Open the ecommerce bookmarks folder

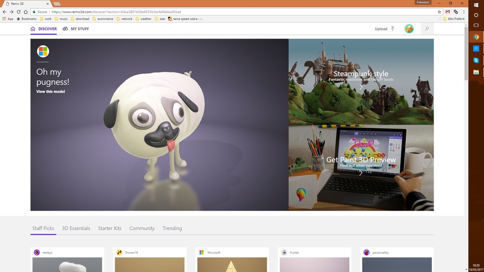tap(103, 19)
